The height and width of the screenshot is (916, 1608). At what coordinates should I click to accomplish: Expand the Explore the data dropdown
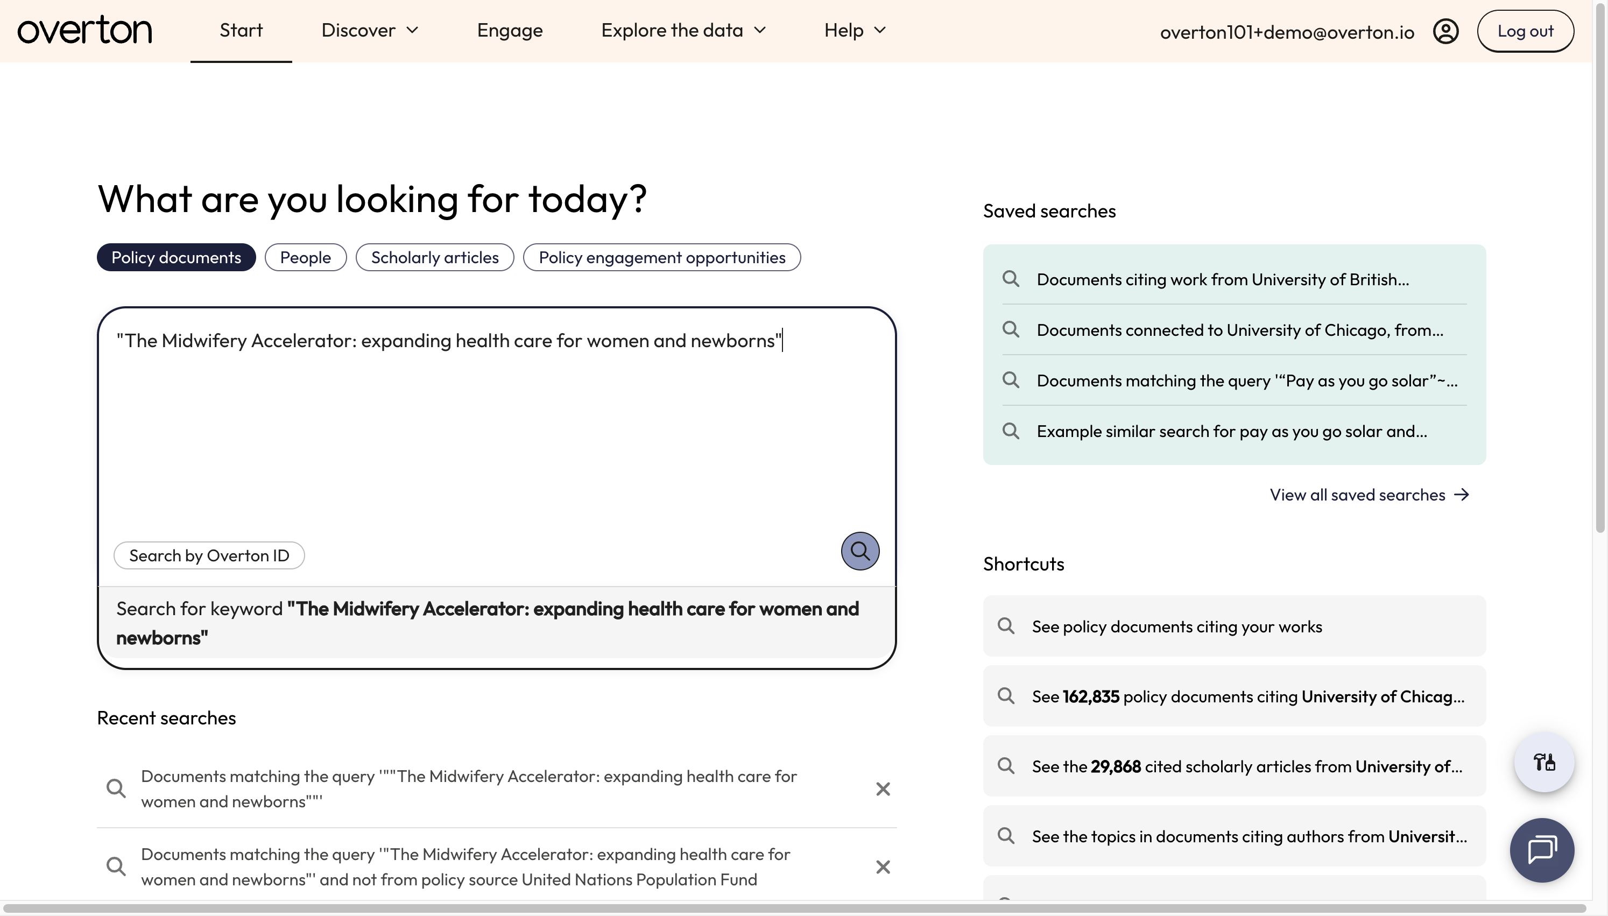pyautogui.click(x=683, y=30)
